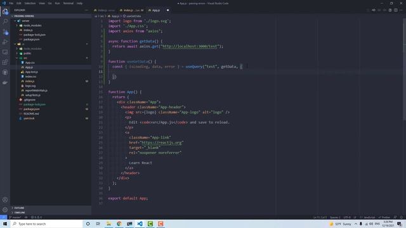The height and width of the screenshot is (228, 406).
Task: Open the View menu
Action: pyautogui.click(x=42, y=3)
